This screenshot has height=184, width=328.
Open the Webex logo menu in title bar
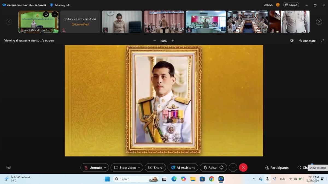pyautogui.click(x=4, y=5)
